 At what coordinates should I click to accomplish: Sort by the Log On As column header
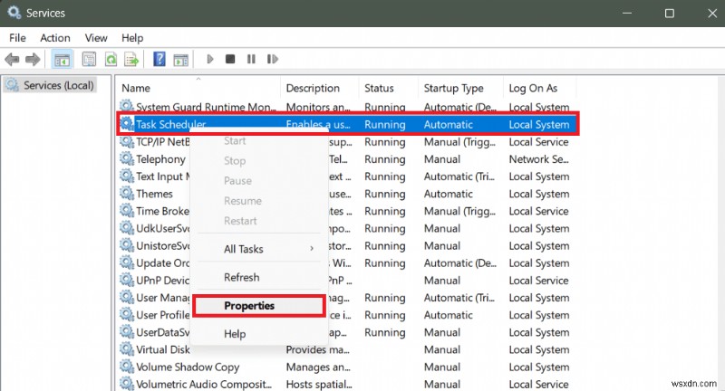pyautogui.click(x=539, y=88)
